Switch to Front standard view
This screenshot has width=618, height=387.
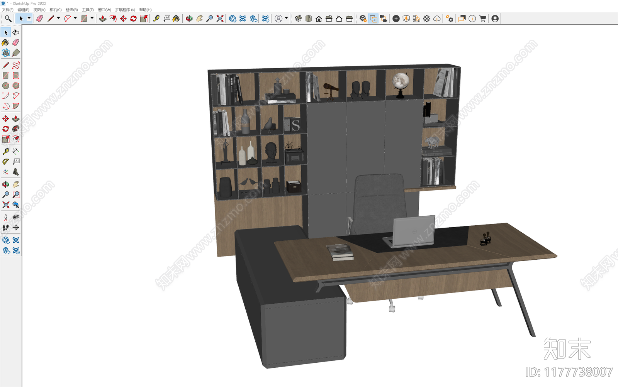pyautogui.click(x=319, y=19)
